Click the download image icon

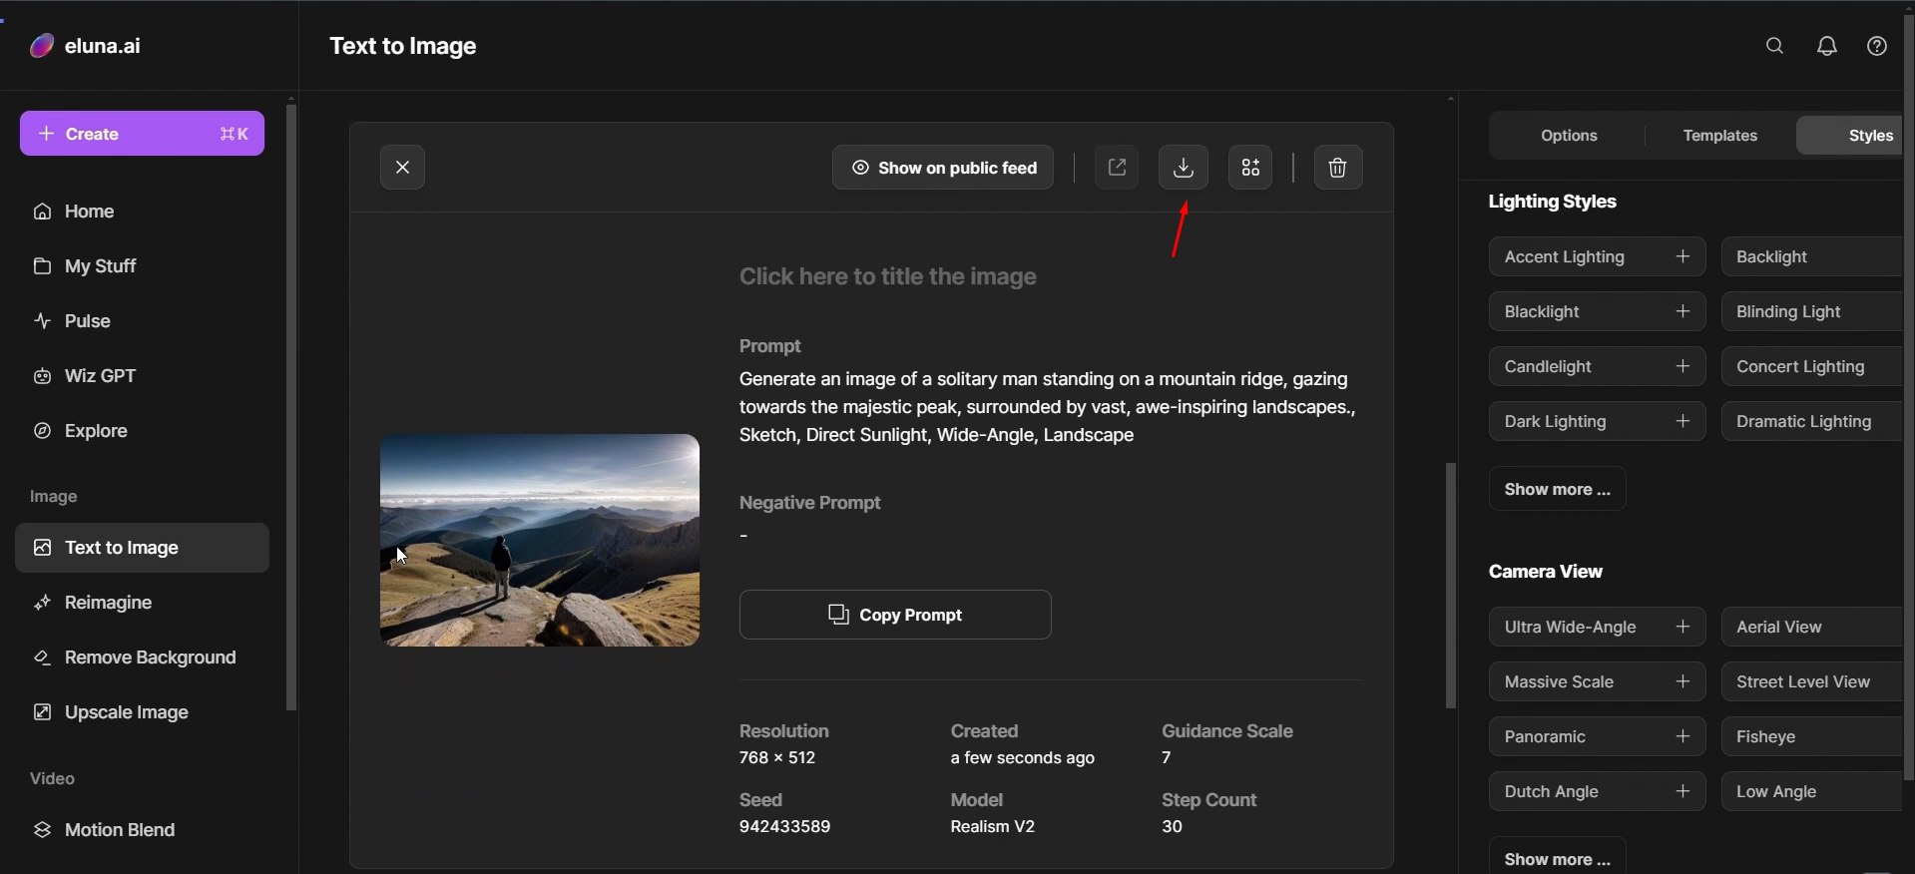point(1183,168)
